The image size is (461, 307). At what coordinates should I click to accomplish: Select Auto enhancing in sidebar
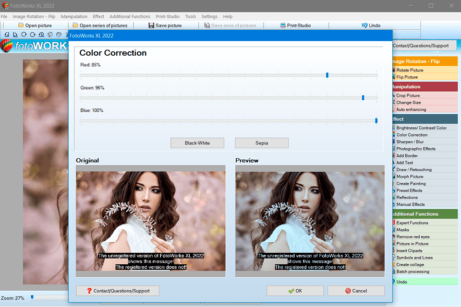tap(425, 109)
